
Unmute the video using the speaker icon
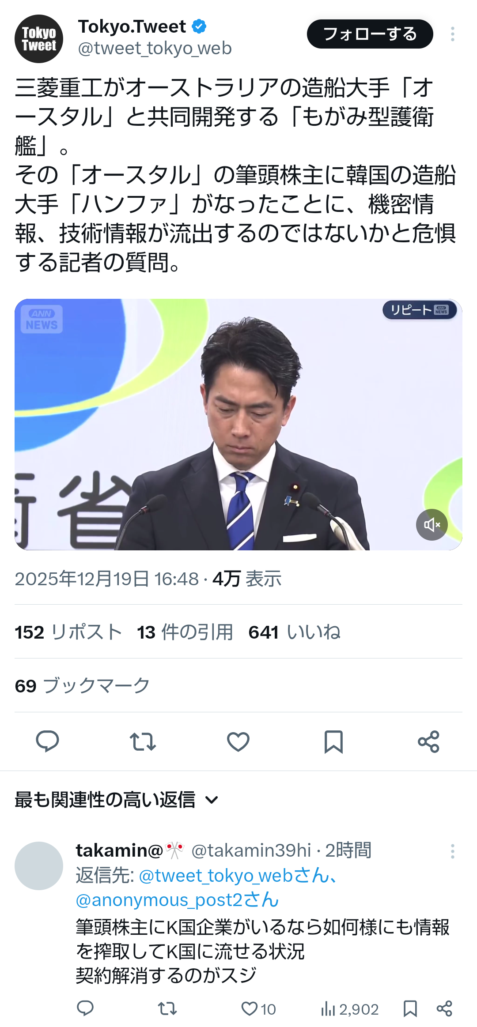pyautogui.click(x=432, y=524)
